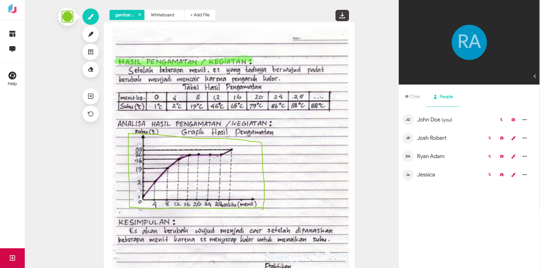540x268 pixels.
Task: Open more options for Jessica
Action: click(525, 175)
